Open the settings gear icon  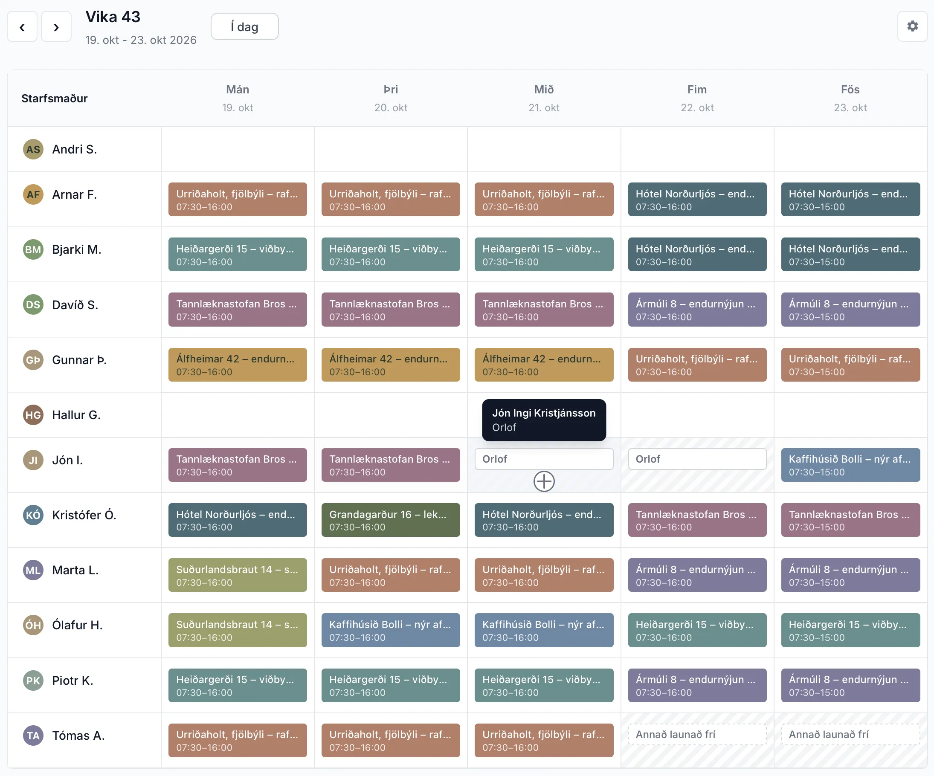tap(912, 26)
